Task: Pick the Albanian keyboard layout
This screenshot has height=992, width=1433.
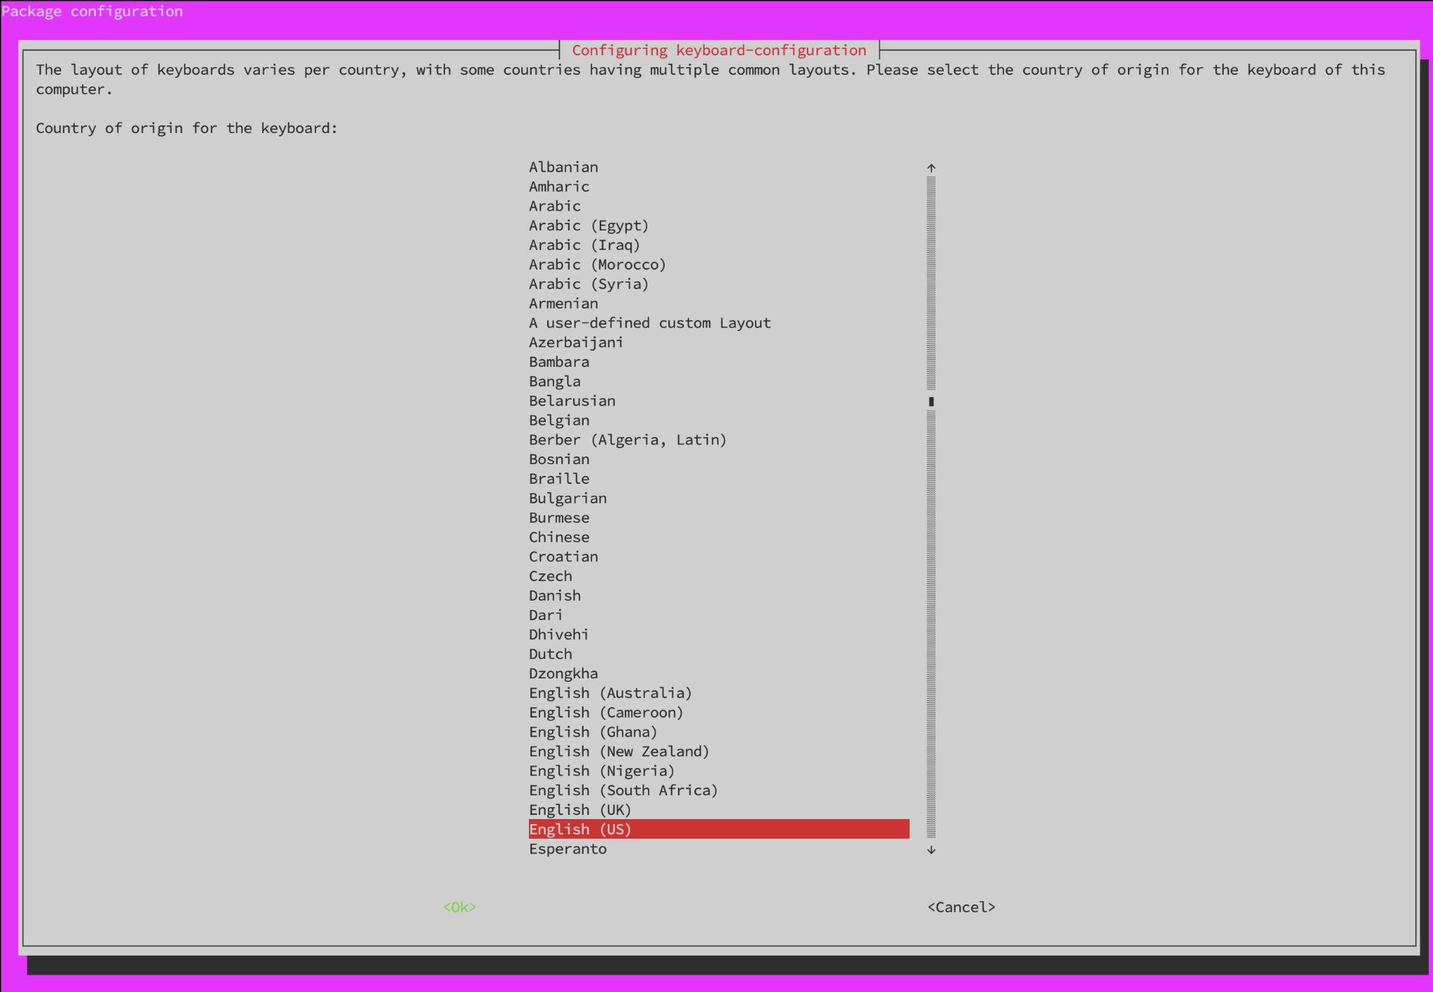Action: pos(563,167)
